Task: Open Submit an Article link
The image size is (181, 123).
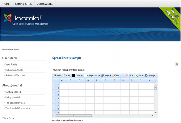Action: [14, 70]
